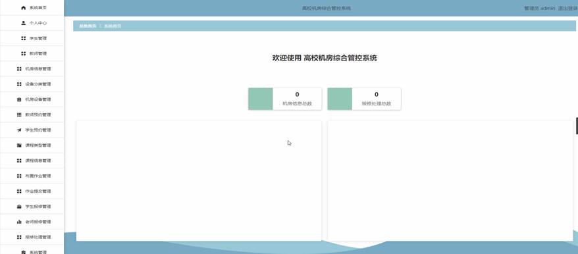Click the home icon beside 系统首页
Screen dimensions: 578x254
point(24,8)
